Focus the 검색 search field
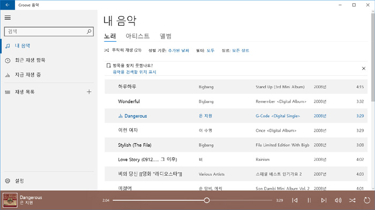 [x=49, y=32]
